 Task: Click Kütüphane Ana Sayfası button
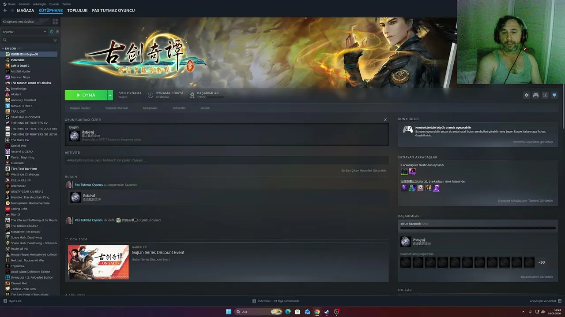pyautogui.click(x=26, y=22)
